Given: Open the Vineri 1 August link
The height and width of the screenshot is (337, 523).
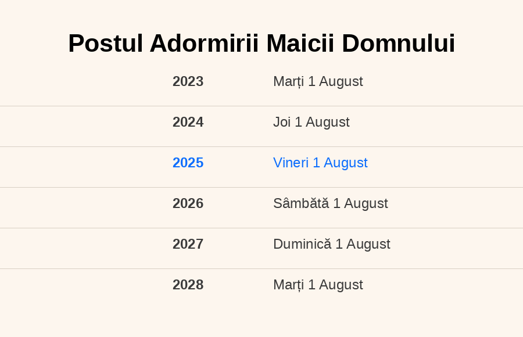Looking at the screenshot, I should (320, 163).
